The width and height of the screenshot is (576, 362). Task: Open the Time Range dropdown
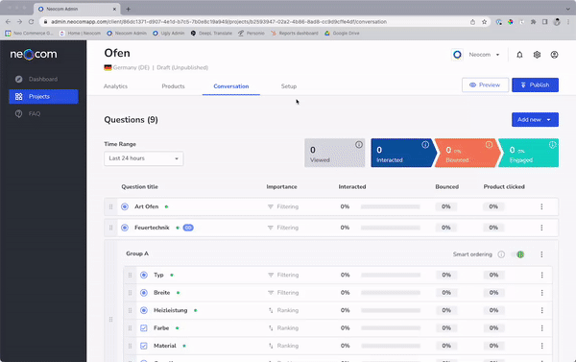(x=144, y=158)
